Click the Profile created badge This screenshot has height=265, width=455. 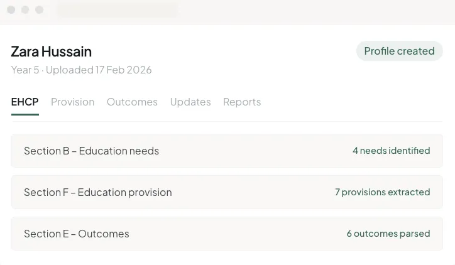(399, 51)
